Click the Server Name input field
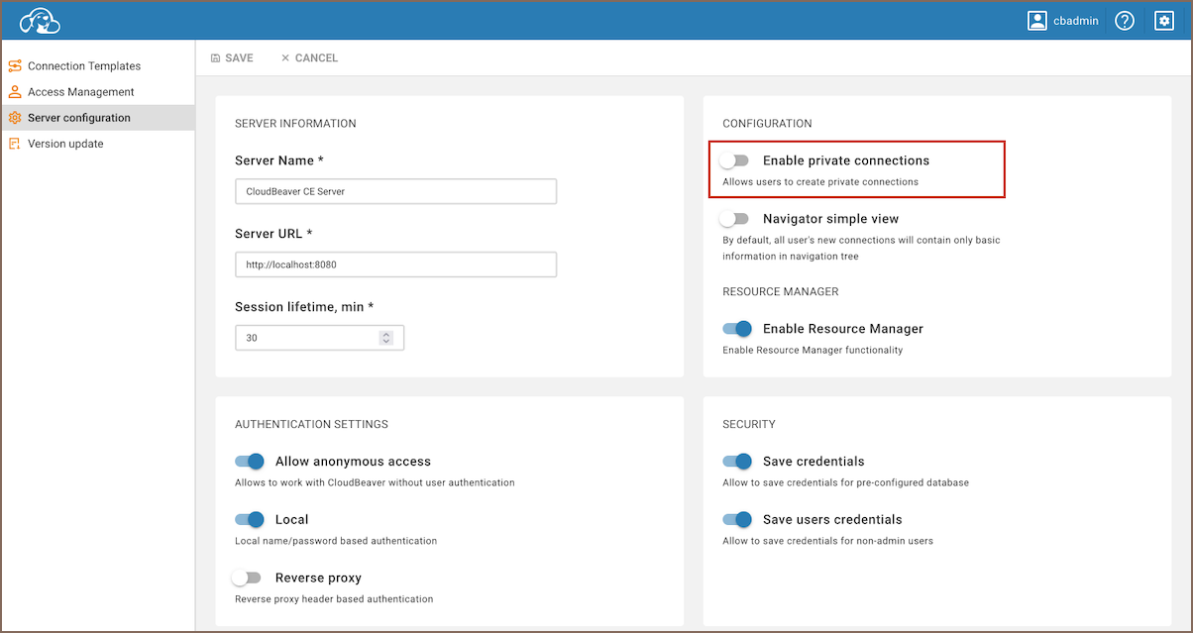This screenshot has height=633, width=1193. pos(395,191)
